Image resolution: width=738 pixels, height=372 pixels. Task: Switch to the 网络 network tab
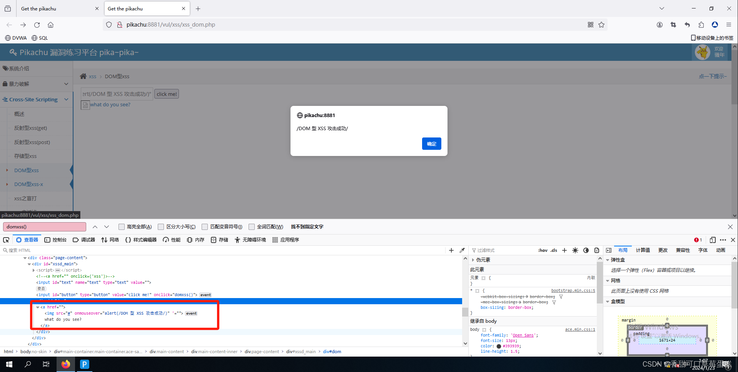[x=110, y=240]
